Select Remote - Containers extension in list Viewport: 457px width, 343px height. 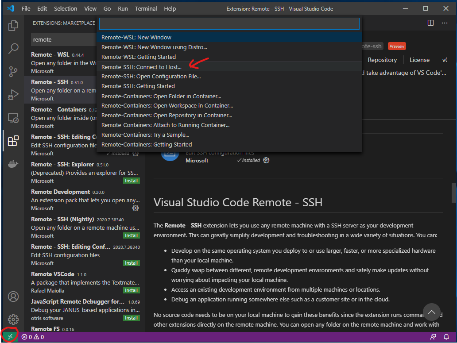coord(60,117)
